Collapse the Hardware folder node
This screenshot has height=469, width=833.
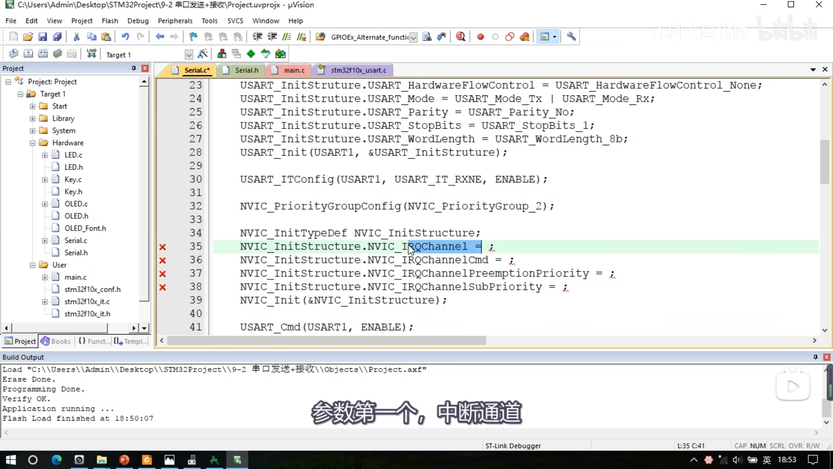(x=33, y=143)
